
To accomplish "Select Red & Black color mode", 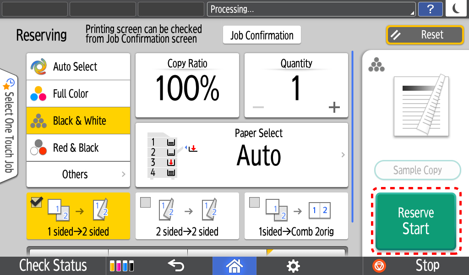I will click(78, 148).
